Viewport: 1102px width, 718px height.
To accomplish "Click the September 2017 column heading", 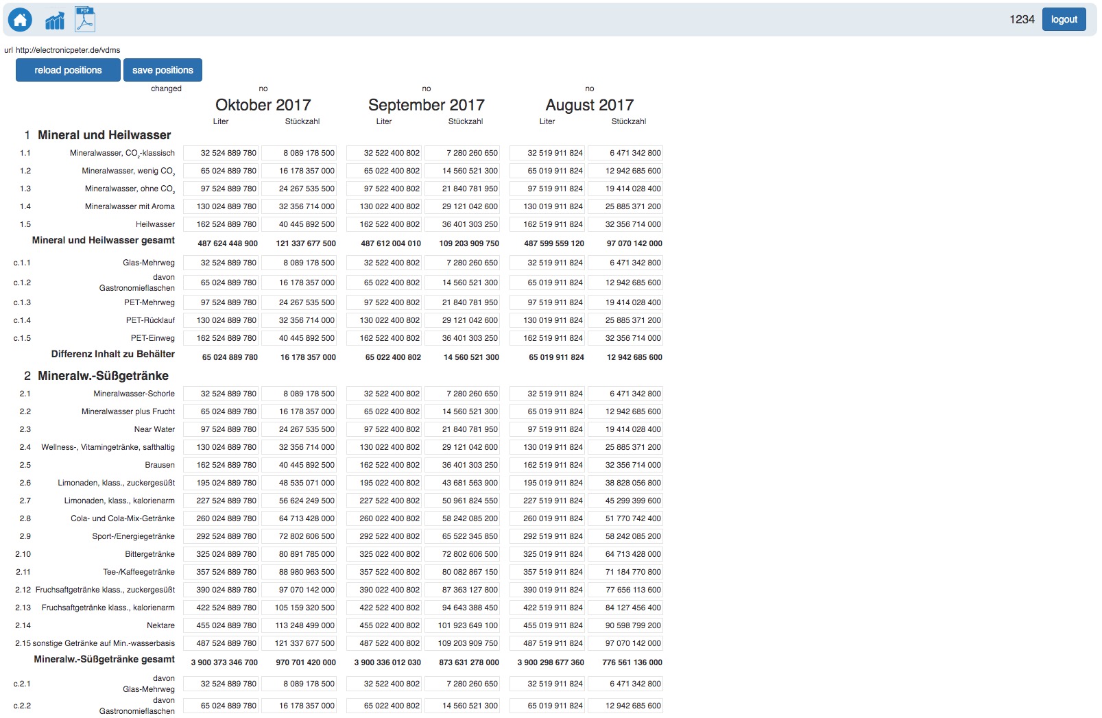I will click(x=426, y=105).
